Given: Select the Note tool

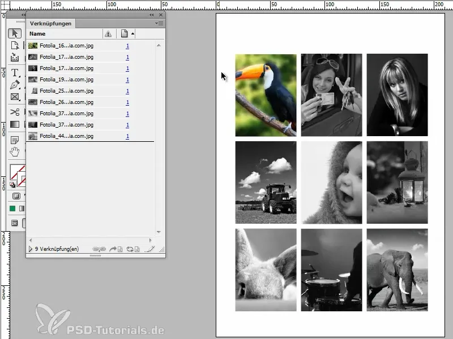Looking at the screenshot, I should [15, 140].
